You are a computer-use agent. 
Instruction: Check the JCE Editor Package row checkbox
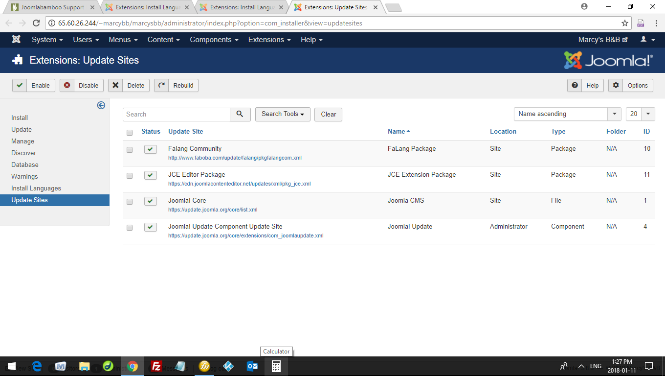click(130, 176)
